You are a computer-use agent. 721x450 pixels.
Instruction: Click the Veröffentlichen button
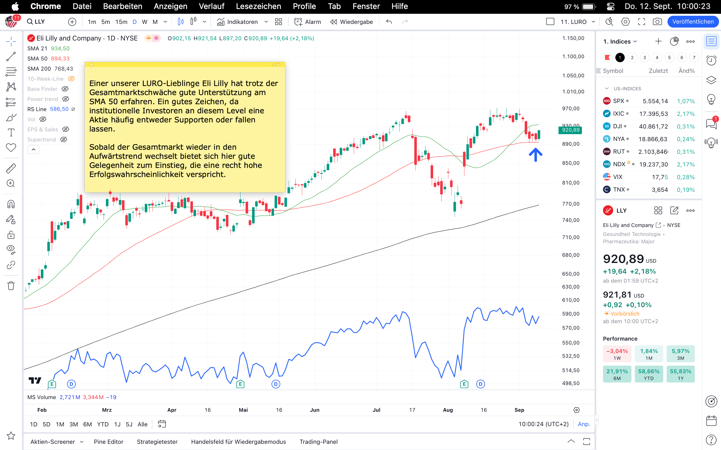[x=693, y=22]
